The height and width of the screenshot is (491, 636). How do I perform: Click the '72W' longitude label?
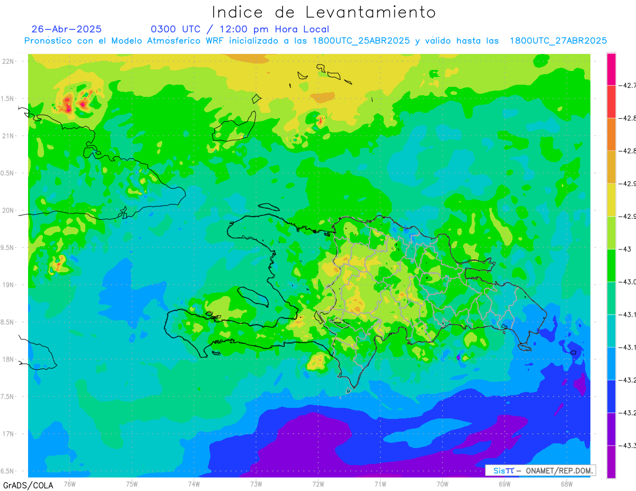[318, 484]
